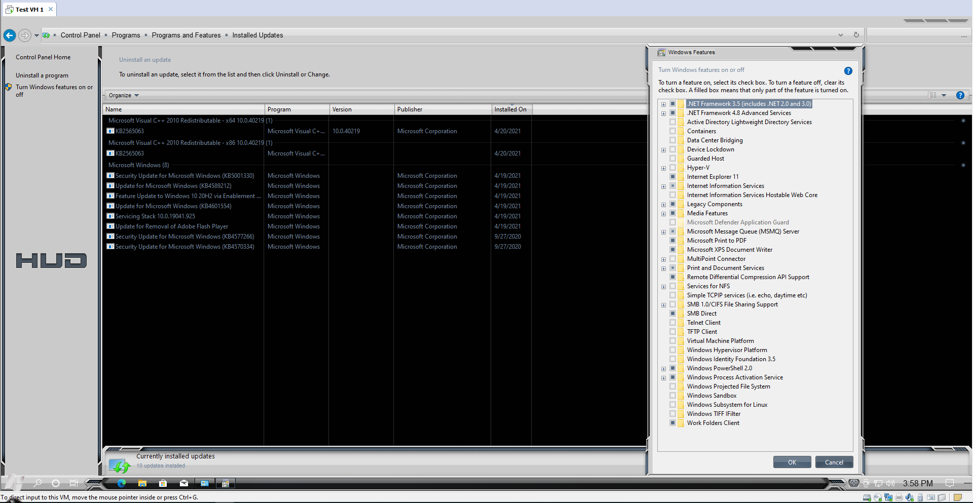Click the VMware hard disk status icon
The height and width of the screenshot is (503, 973).
click(867, 497)
